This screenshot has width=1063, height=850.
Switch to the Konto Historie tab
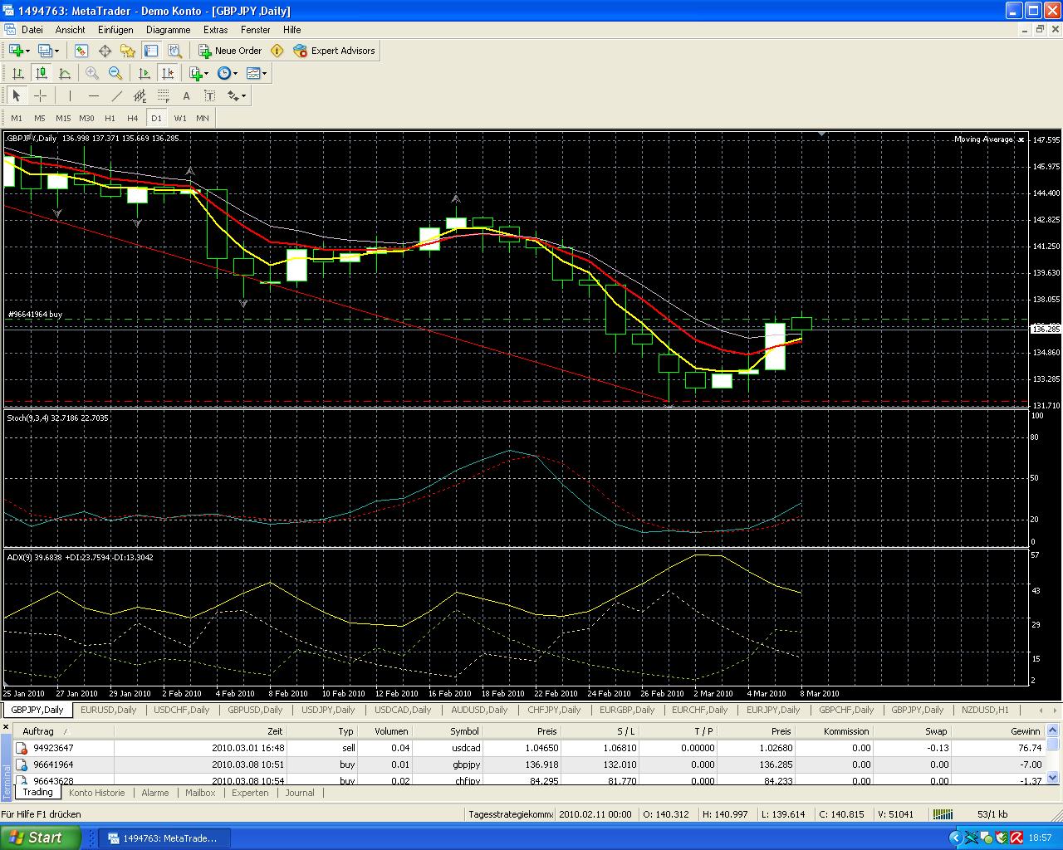click(97, 793)
